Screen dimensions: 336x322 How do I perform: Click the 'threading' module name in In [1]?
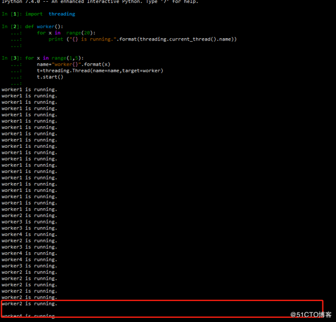click(x=62, y=14)
